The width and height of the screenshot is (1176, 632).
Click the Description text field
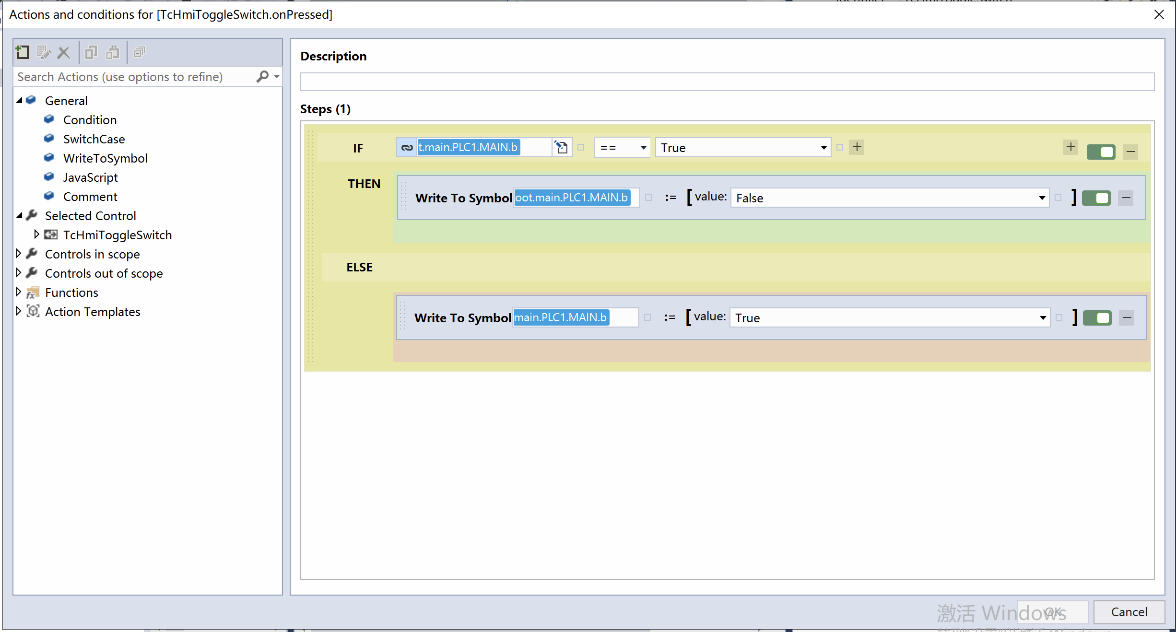tap(727, 82)
